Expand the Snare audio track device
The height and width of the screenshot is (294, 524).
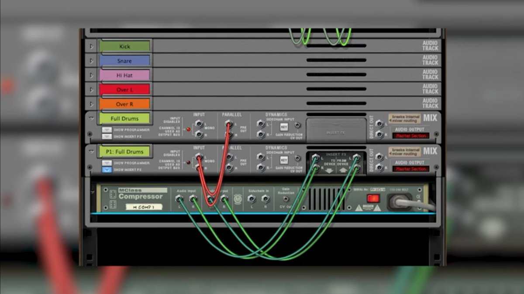point(91,61)
